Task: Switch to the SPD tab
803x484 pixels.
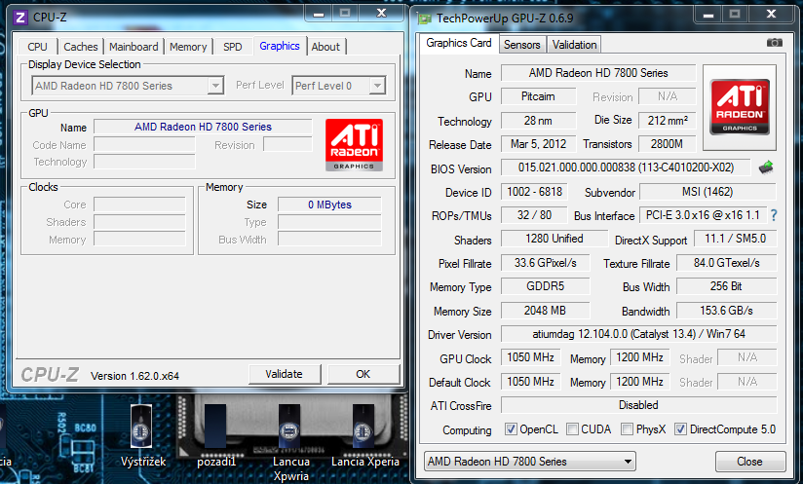Action: (x=233, y=47)
